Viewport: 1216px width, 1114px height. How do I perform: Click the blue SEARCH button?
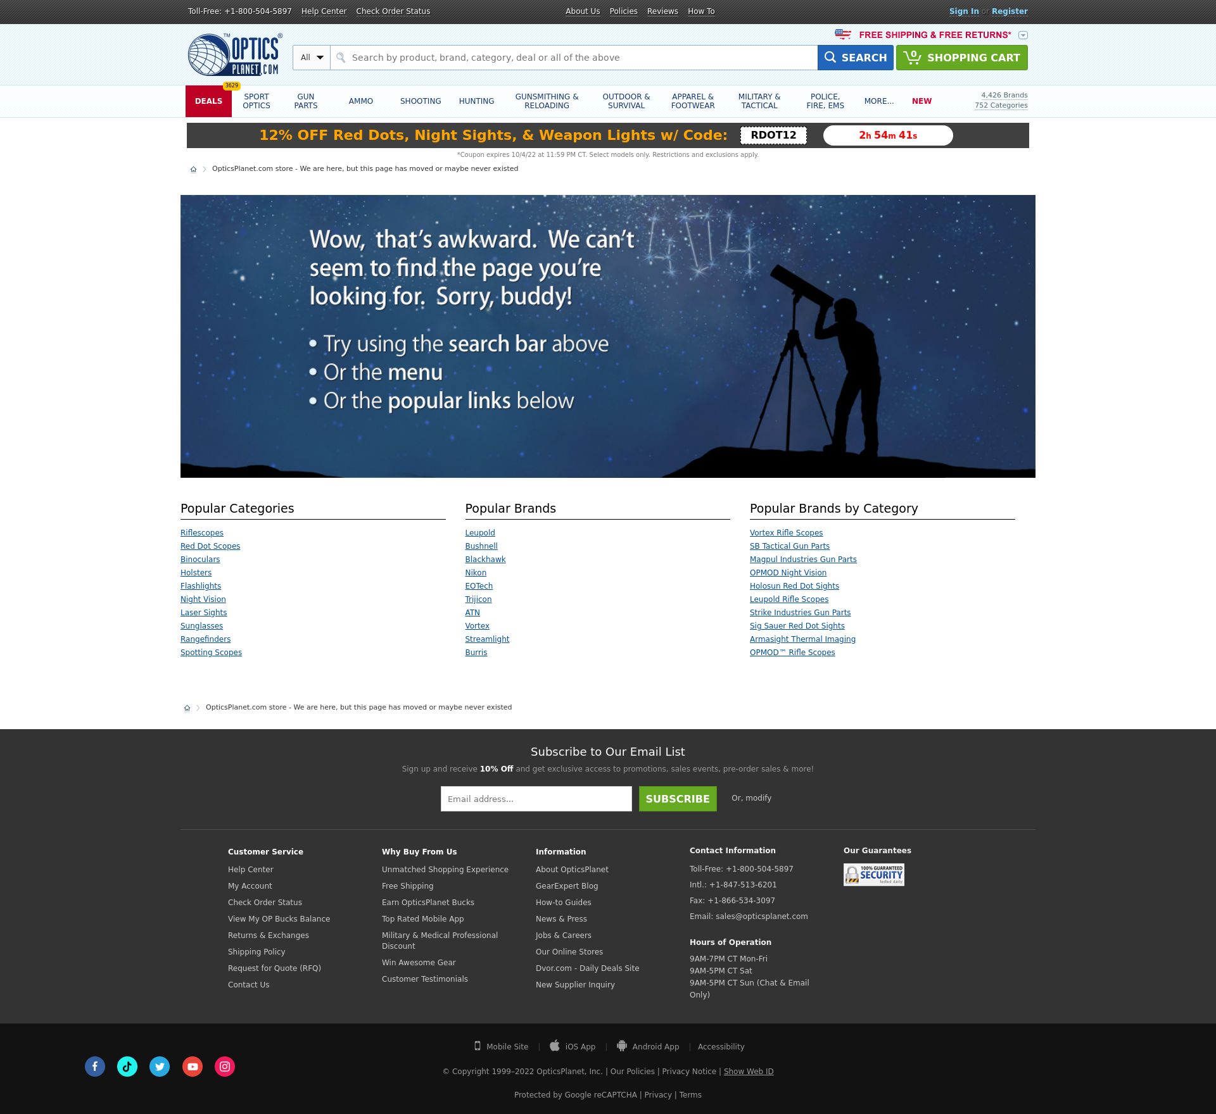(855, 58)
